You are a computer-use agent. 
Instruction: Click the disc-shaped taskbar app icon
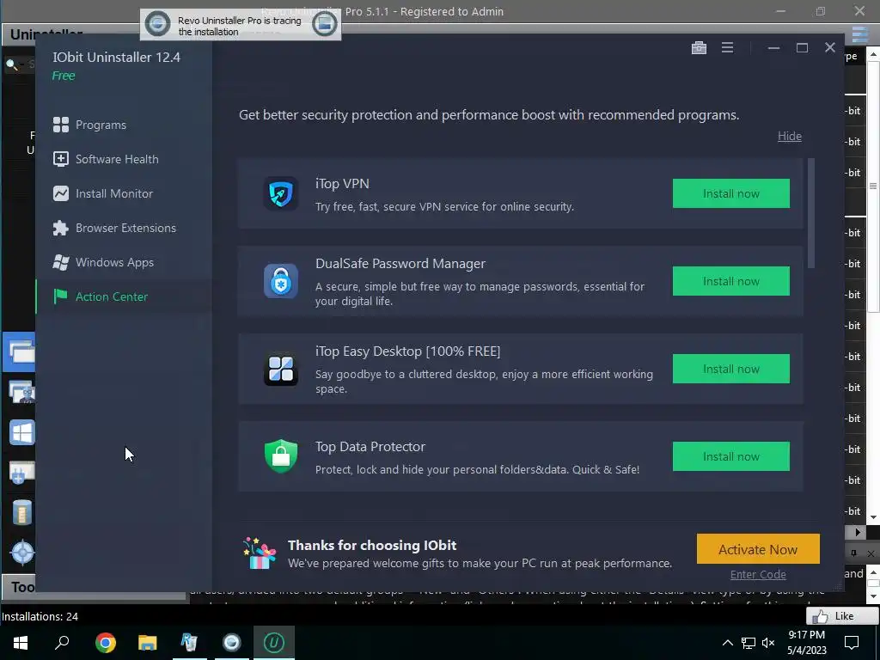pyautogui.click(x=231, y=643)
